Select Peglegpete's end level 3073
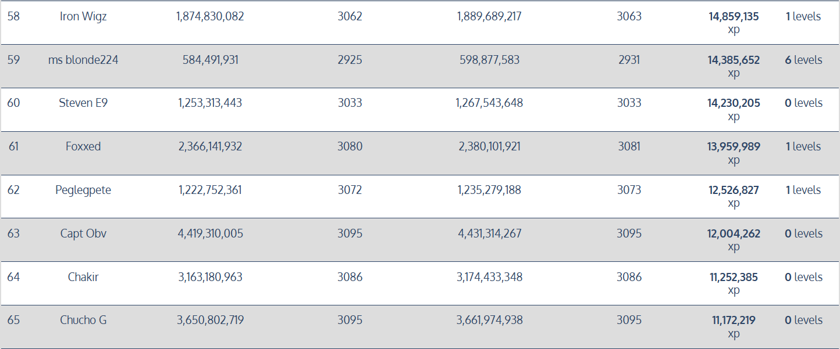Image resolution: width=840 pixels, height=349 pixels. [629, 190]
